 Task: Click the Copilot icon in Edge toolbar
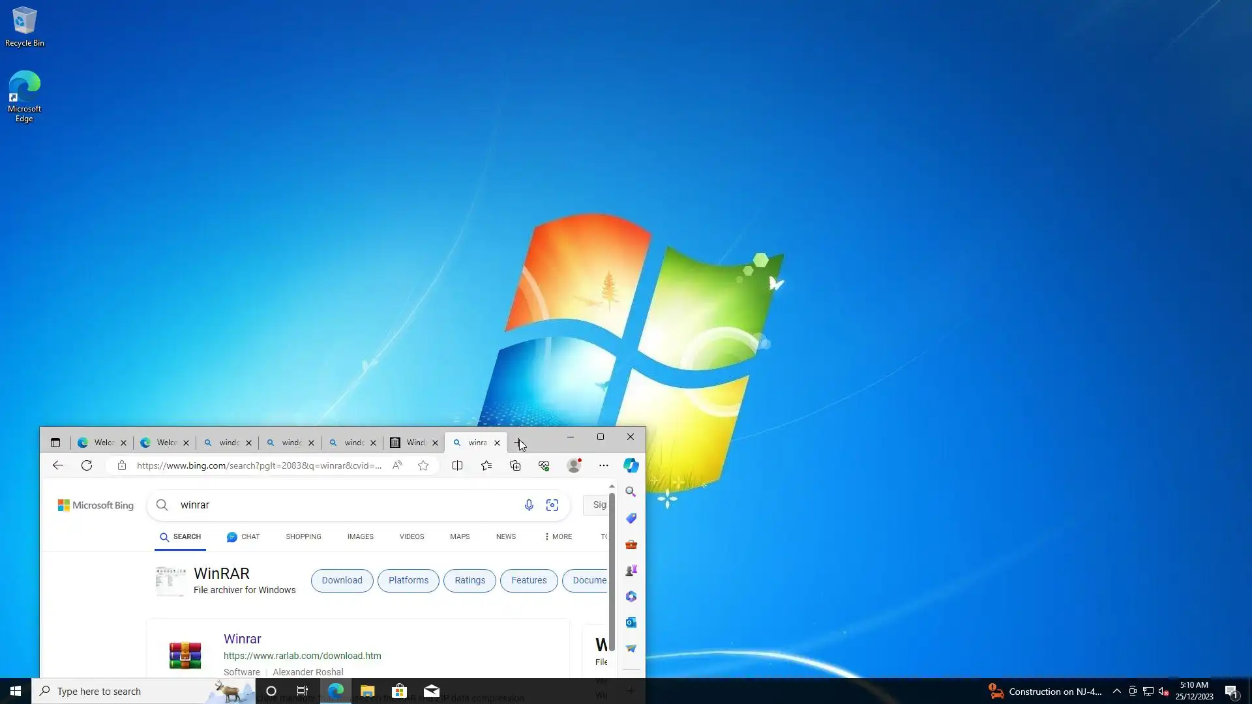tap(631, 465)
